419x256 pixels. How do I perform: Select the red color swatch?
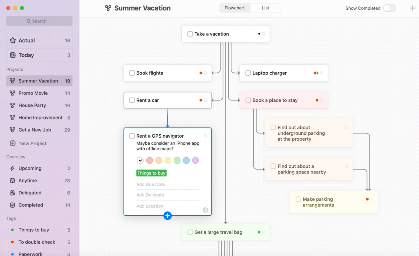pos(150,160)
